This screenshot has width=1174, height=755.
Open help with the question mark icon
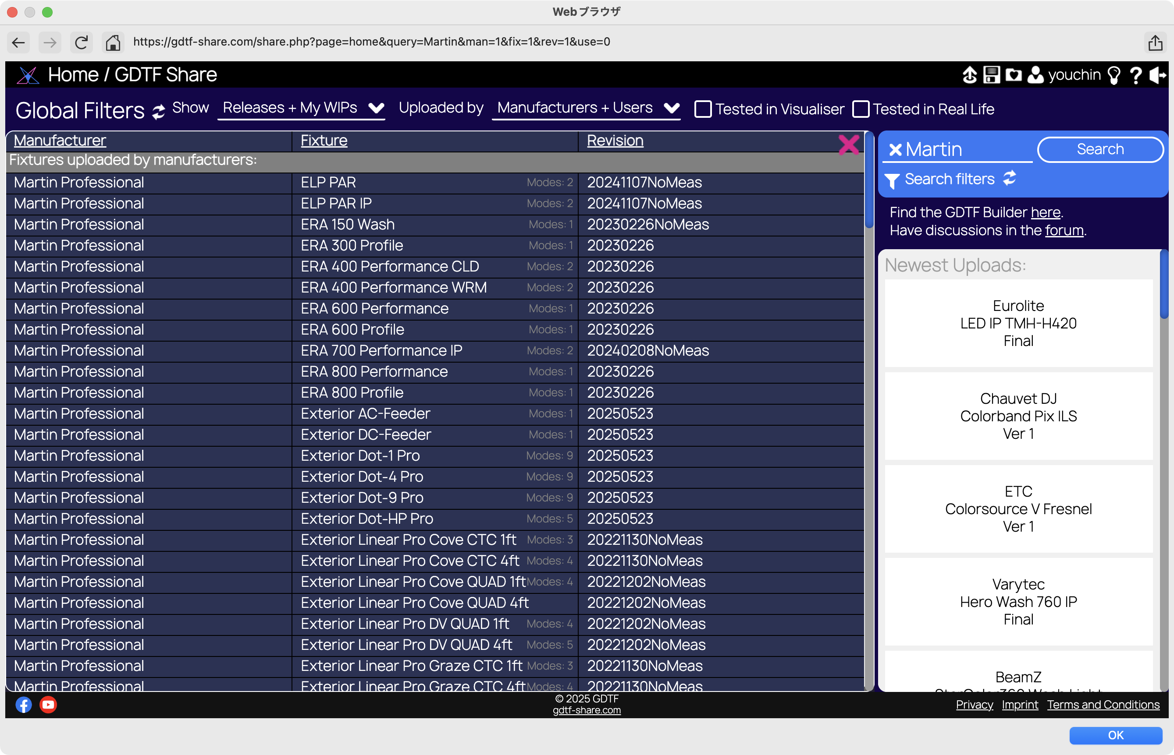pyautogui.click(x=1135, y=75)
